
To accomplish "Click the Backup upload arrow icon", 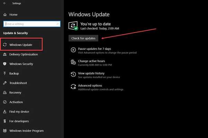I will [x=5, y=73].
